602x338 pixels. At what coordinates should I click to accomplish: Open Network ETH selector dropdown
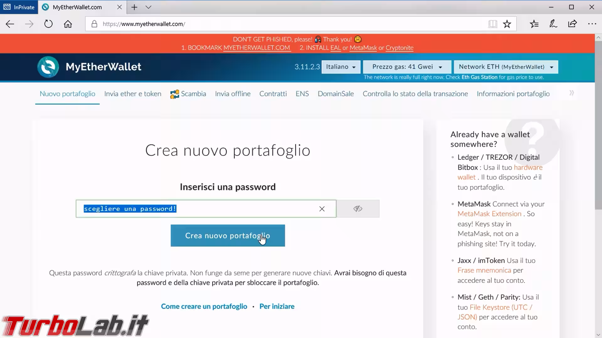(x=506, y=67)
